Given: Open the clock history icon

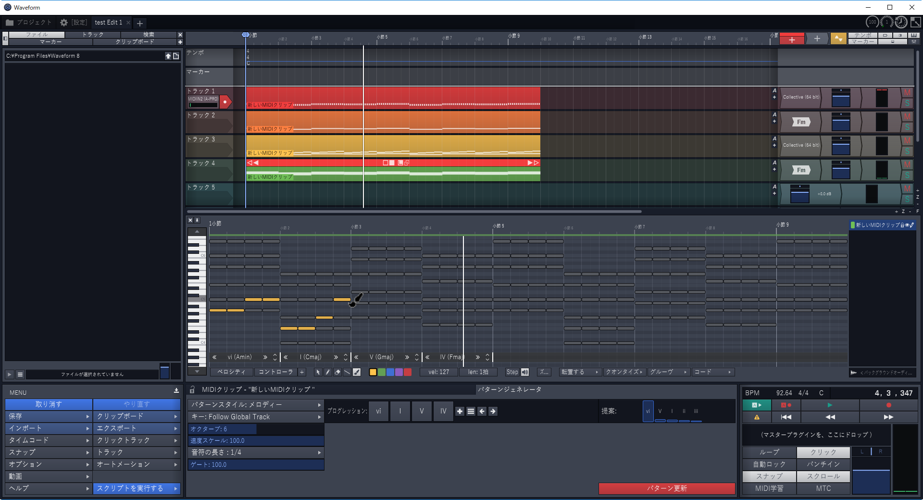Looking at the screenshot, I should coord(901,22).
